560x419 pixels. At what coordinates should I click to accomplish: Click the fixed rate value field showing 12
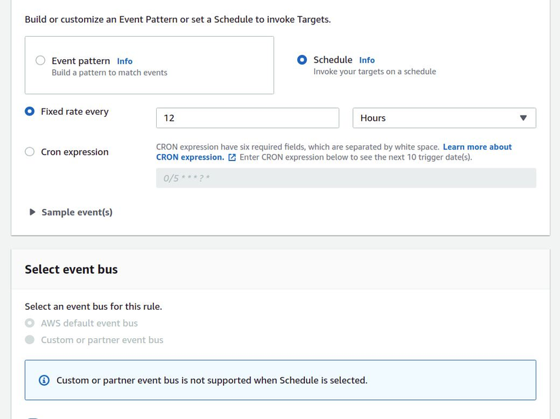pyautogui.click(x=247, y=118)
